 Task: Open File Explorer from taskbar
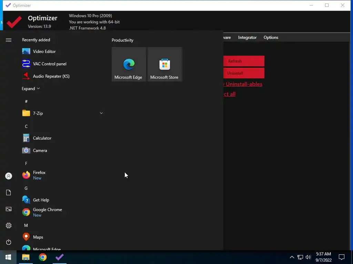pyautogui.click(x=26, y=257)
